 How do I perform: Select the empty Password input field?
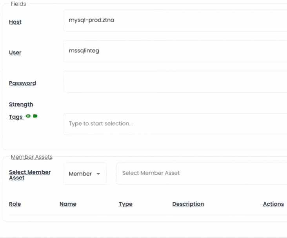(x=175, y=82)
